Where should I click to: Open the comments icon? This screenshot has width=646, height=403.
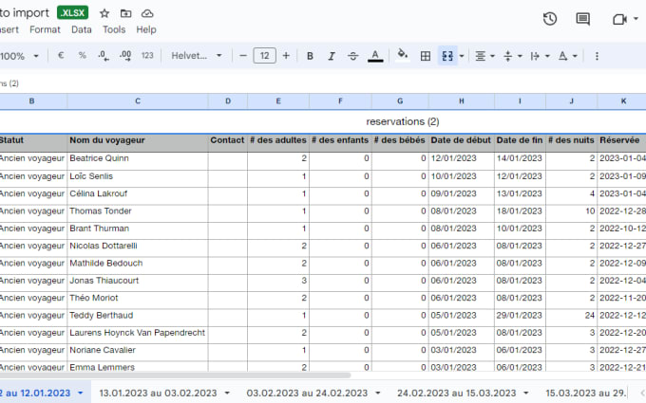pos(582,19)
